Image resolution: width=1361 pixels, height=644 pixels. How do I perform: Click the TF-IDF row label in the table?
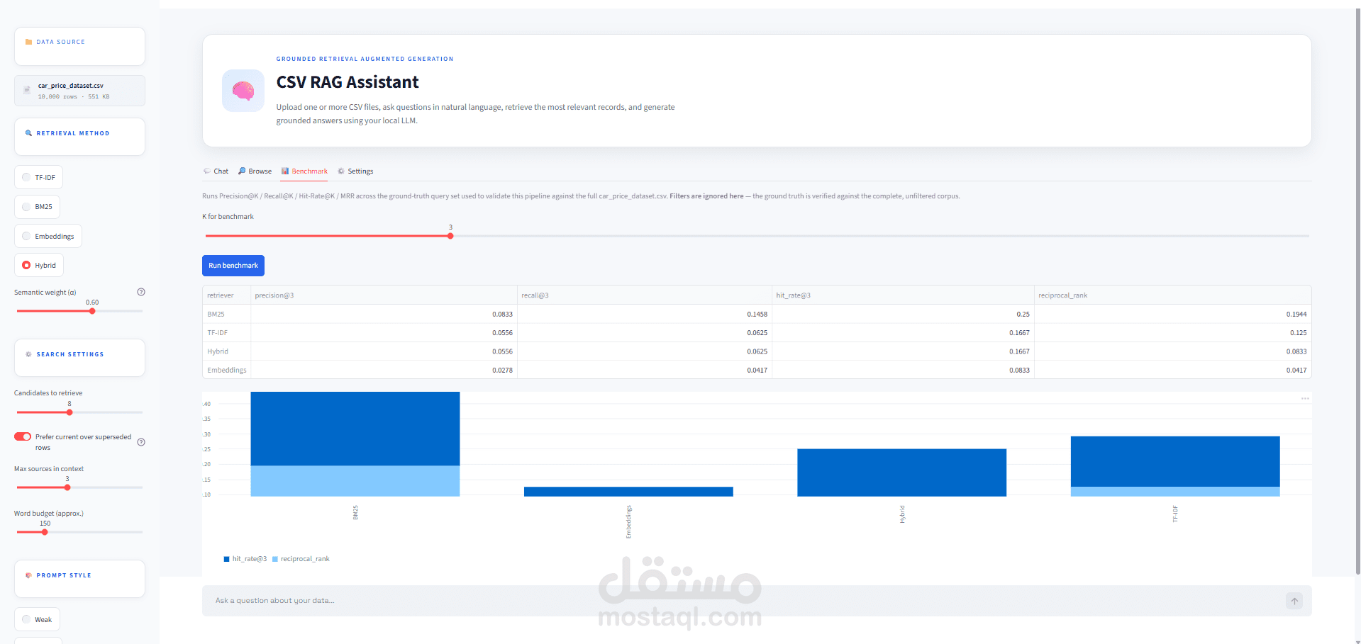(x=218, y=333)
